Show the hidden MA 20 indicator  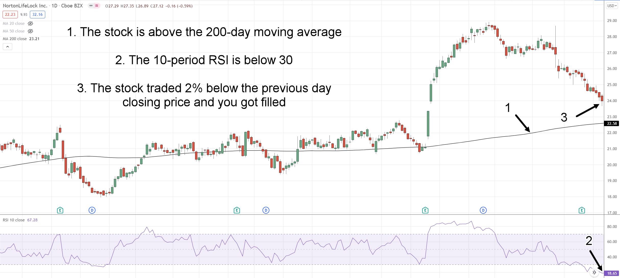tap(30, 23)
